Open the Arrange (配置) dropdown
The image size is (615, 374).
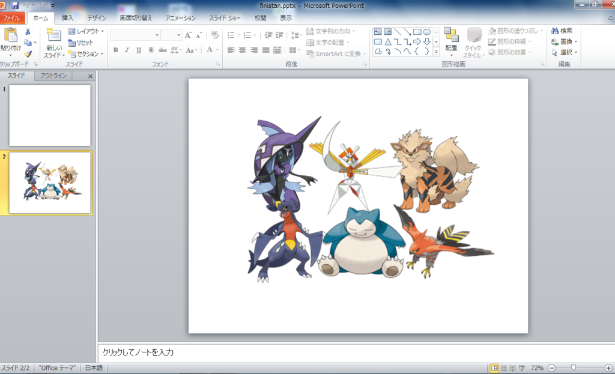451,42
